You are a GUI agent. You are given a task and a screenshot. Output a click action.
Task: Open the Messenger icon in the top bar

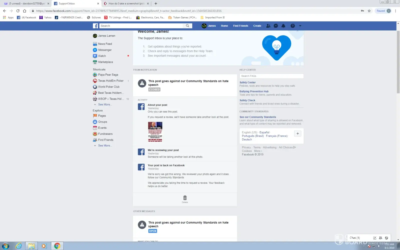[x=276, y=26]
